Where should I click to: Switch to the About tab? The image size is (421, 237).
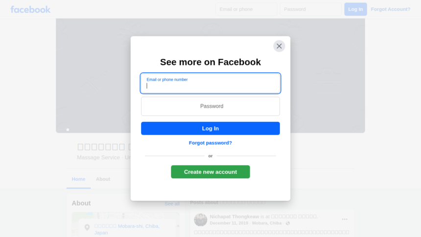coord(103,179)
